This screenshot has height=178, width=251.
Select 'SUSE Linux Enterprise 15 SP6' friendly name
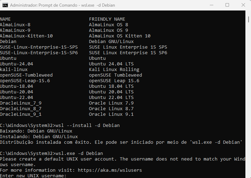click(x=128, y=53)
